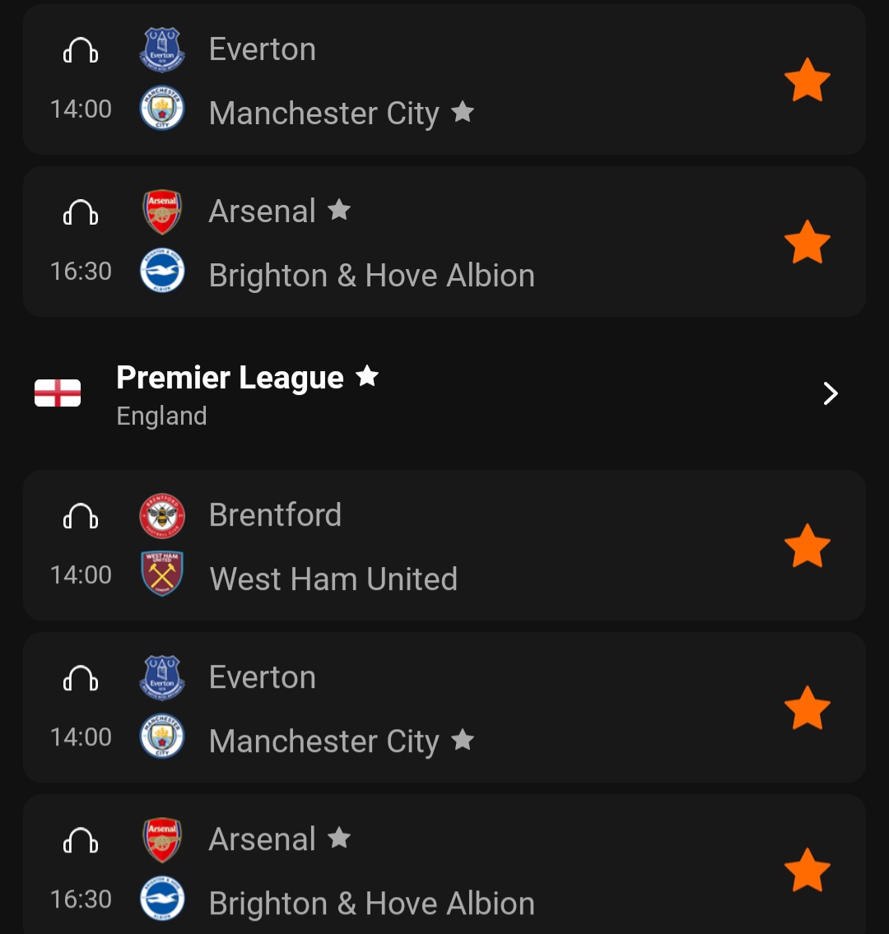
Task: Unfavorite the Brentford vs West Ham match
Action: point(807,546)
